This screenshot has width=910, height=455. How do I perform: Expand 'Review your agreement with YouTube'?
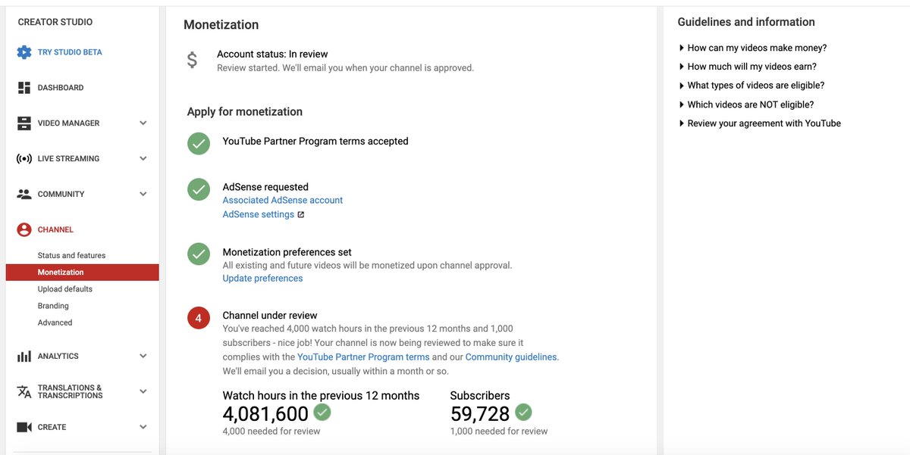click(759, 123)
